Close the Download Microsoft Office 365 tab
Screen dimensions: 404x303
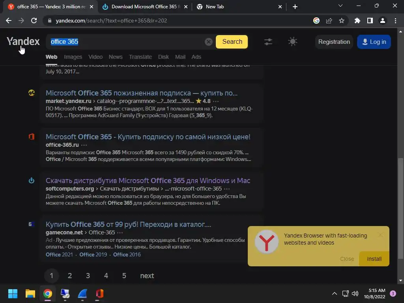pos(186,7)
